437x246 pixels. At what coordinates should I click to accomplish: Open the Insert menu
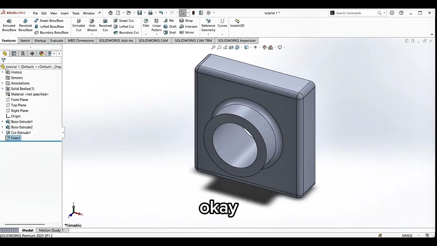tap(65, 13)
